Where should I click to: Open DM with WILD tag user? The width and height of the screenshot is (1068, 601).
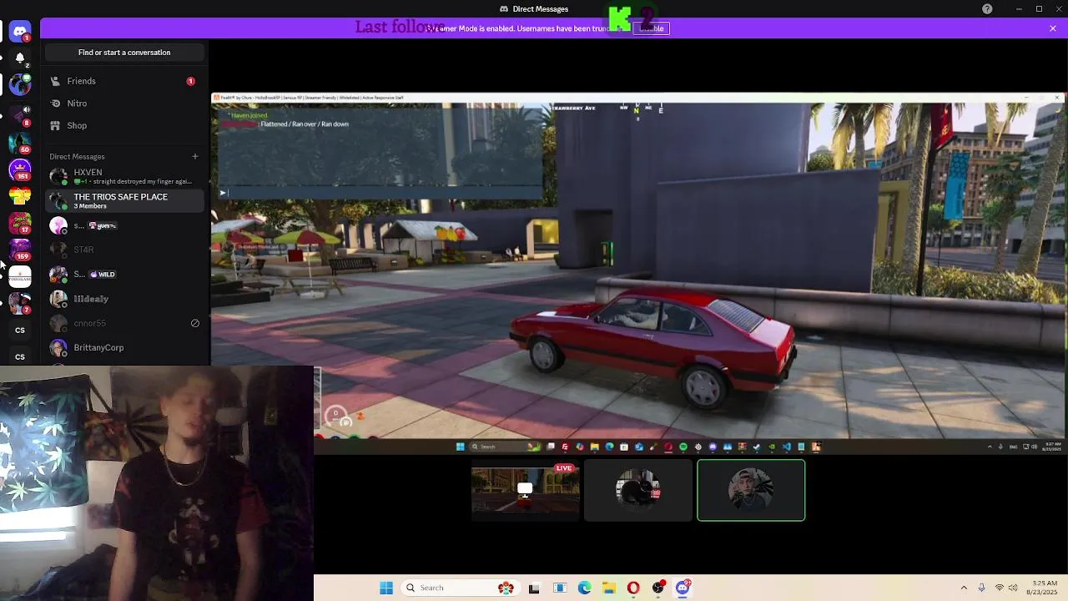click(124, 274)
